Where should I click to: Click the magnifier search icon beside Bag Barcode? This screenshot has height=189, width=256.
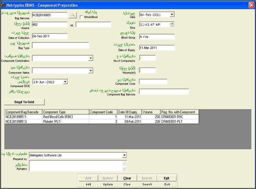click(72, 15)
